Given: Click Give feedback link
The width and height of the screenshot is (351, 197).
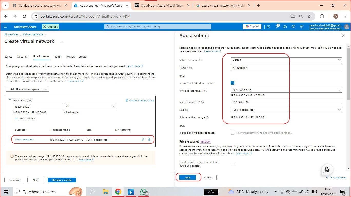Looking at the screenshot, I should click(336, 177).
